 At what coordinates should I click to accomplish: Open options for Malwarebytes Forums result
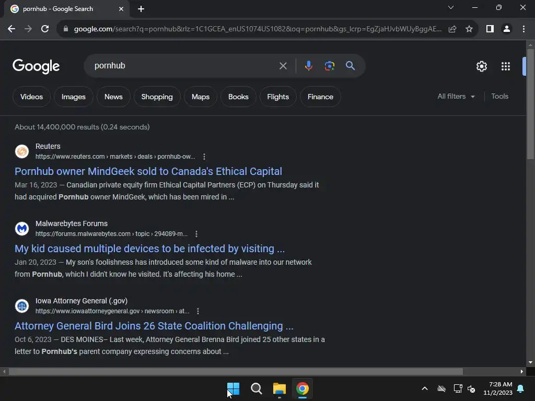point(196,234)
